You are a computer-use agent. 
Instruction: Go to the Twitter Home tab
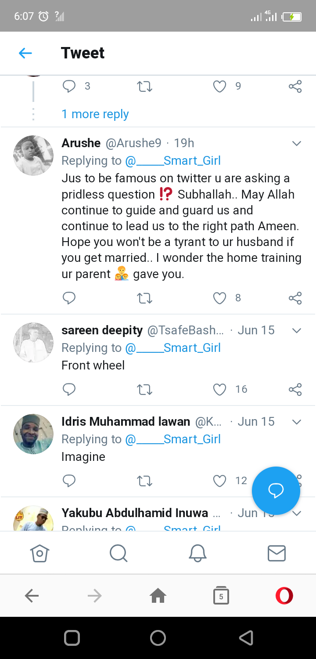[39, 553]
